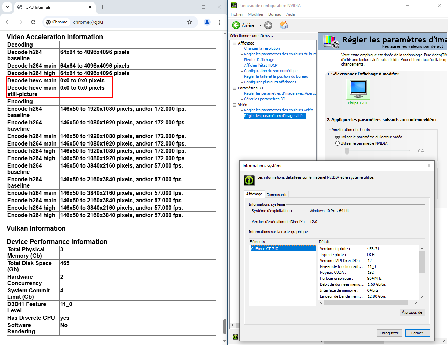The width and height of the screenshot is (448, 345).
Task: Click details list scroll-up arrow
Action: click(x=422, y=249)
